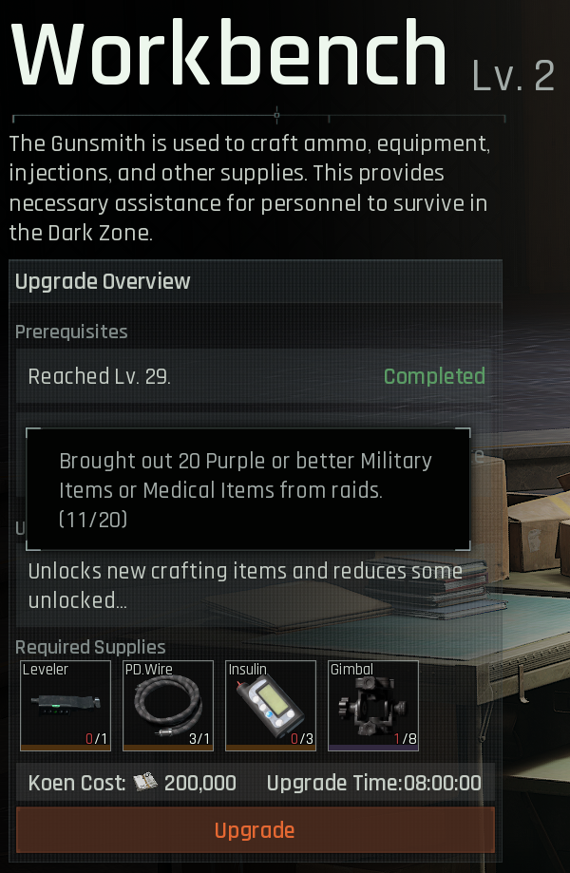Click the Koen Cost 200,000 value
This screenshot has height=873, width=570.
(199, 783)
